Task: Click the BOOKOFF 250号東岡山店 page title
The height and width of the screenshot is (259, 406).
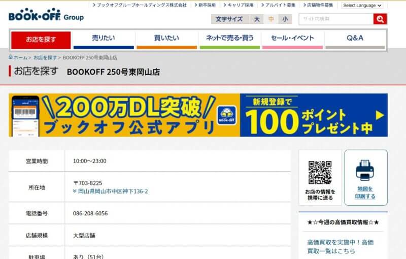Action: (x=113, y=72)
